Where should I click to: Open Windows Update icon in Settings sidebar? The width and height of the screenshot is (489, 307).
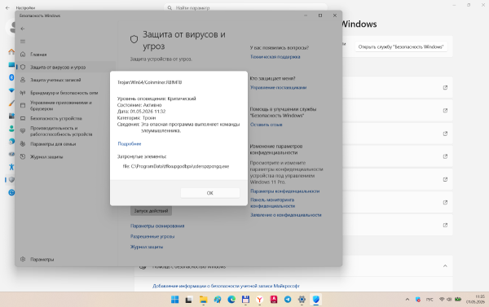tap(11, 192)
